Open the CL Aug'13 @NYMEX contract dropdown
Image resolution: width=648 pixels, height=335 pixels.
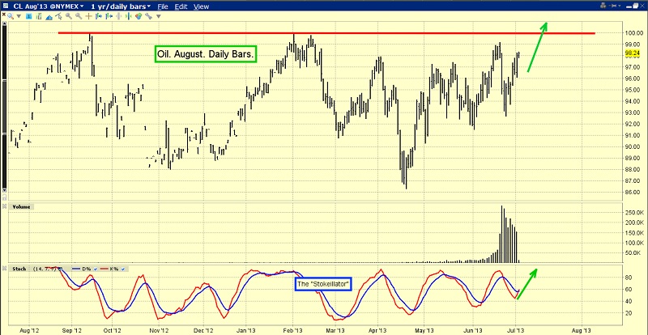(x=48, y=6)
